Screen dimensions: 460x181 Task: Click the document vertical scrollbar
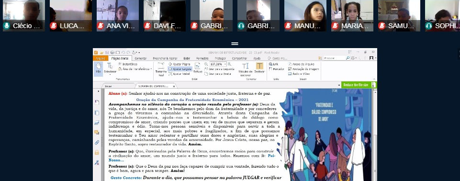375,134
